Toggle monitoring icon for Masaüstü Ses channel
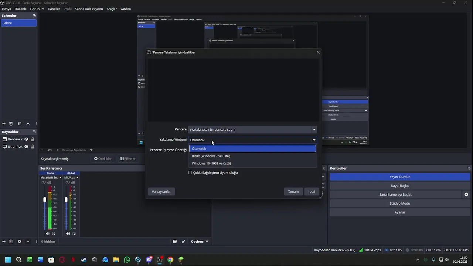Viewport: 473px width, 266px height. point(54,233)
